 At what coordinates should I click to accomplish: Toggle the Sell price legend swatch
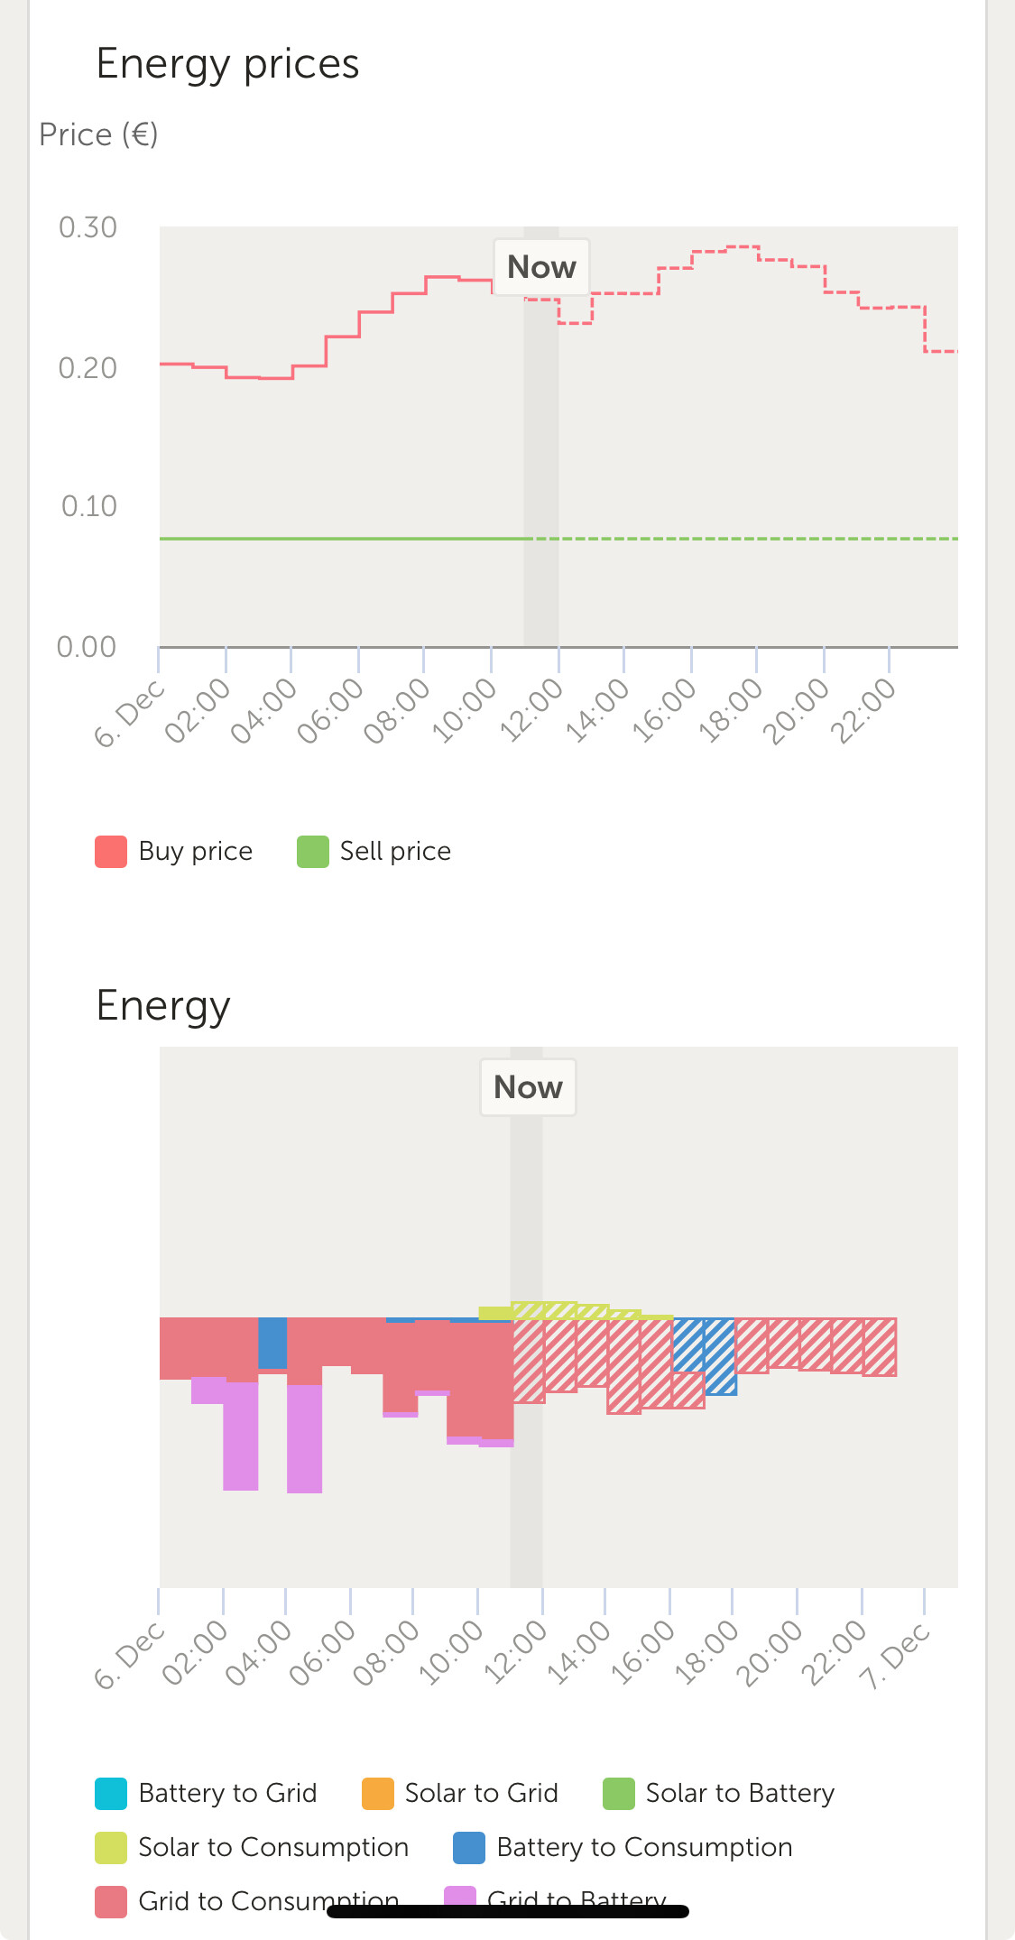pos(313,852)
